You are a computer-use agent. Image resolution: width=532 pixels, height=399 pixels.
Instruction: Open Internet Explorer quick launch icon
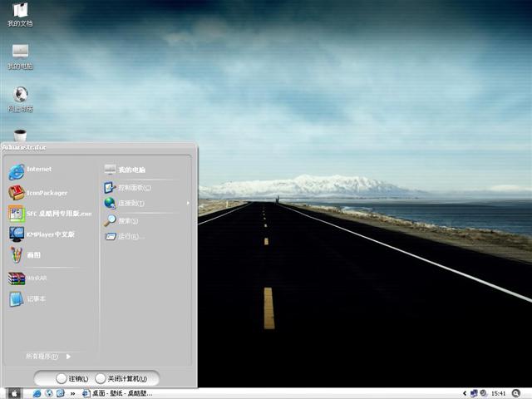(x=37, y=393)
